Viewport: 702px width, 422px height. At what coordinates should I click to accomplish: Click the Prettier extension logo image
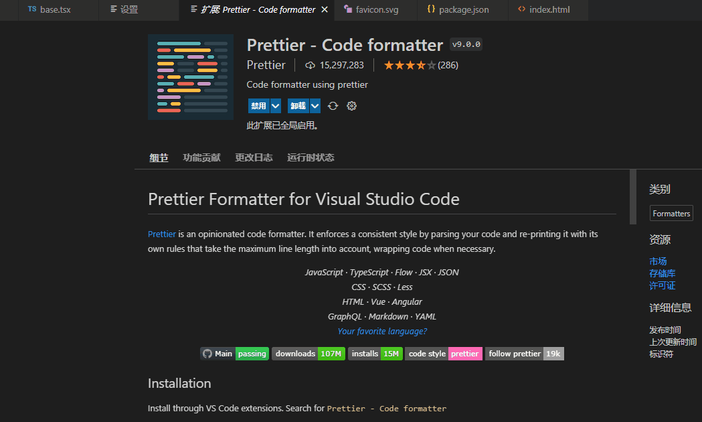[191, 77]
